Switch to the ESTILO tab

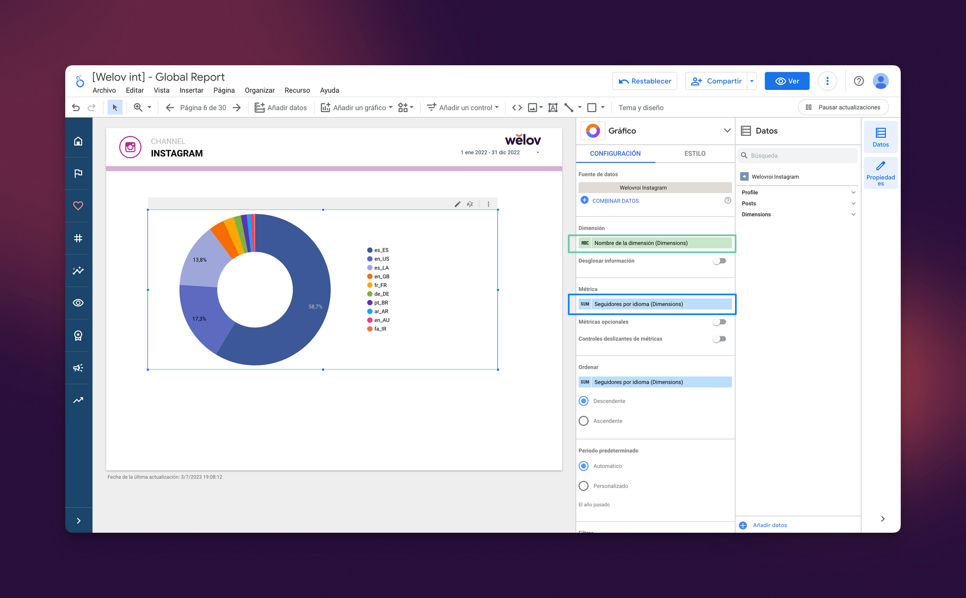point(695,154)
